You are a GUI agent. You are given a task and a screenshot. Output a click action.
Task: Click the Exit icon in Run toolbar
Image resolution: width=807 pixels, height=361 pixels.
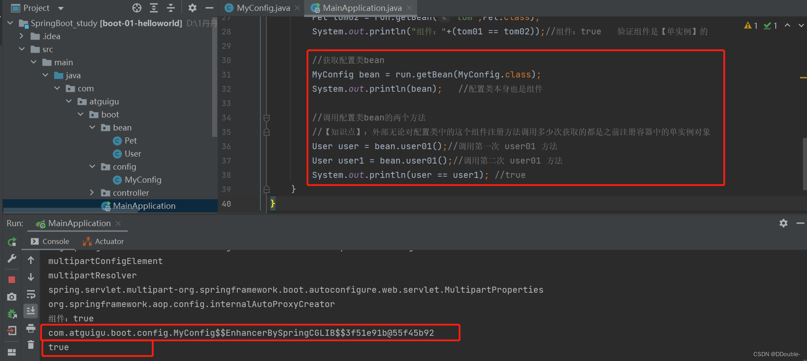(12, 331)
